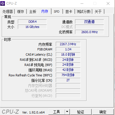Click the CAS# Latency (CL) label
This screenshot has width=115, height=115.
(x=39, y=54)
